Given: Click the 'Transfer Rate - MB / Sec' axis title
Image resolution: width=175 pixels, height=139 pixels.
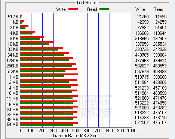Looking at the screenshot, I should click(x=75, y=136).
